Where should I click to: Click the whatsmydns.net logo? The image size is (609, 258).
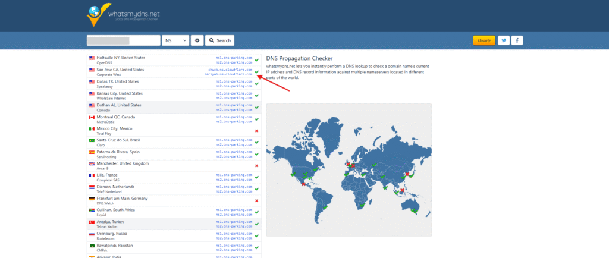click(123, 15)
